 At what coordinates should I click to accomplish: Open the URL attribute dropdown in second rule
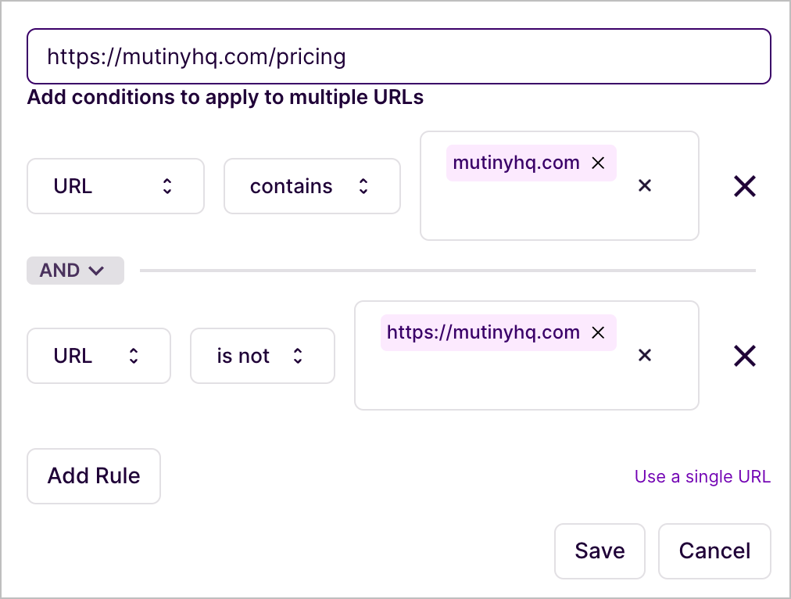tap(98, 356)
